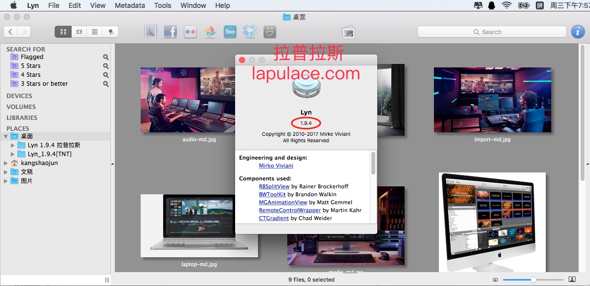590x286 pixels.
Task: Switch to map pin view mode
Action: click(x=111, y=32)
